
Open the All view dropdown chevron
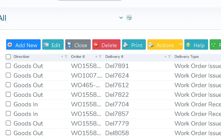point(121,18)
